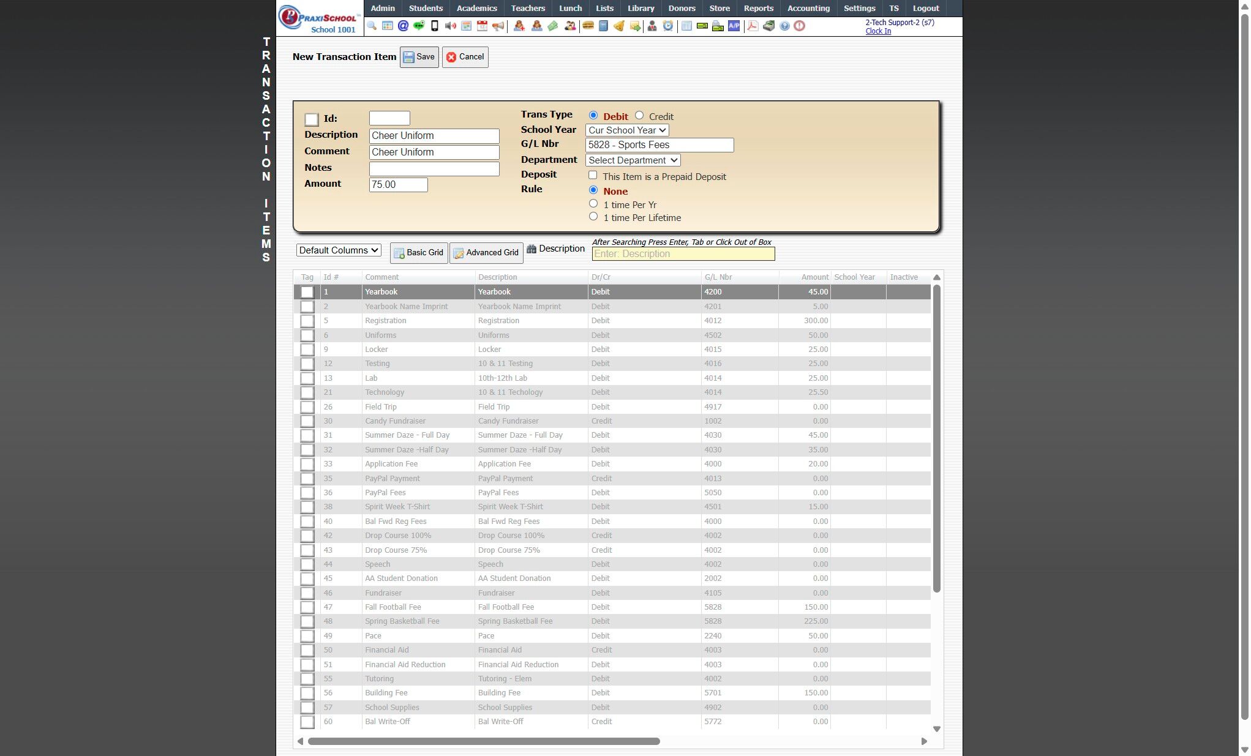This screenshot has width=1251, height=756.
Task: Click the blue help question icon
Action: (784, 26)
